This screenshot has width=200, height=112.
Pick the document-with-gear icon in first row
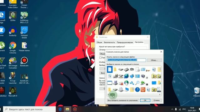coord(137,69)
